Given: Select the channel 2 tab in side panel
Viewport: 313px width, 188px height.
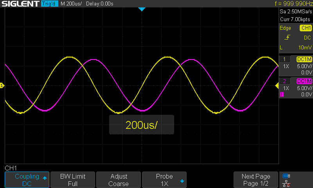Looking at the screenshot, I should 285,81.
